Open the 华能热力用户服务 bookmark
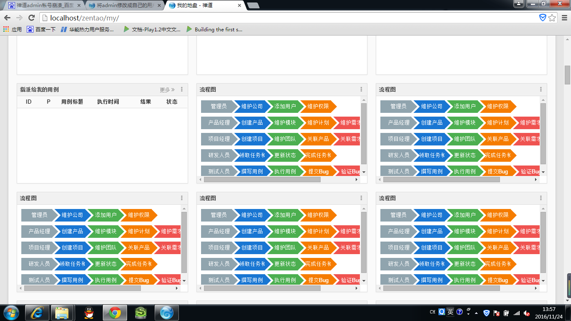This screenshot has width=571, height=321. tap(87, 30)
